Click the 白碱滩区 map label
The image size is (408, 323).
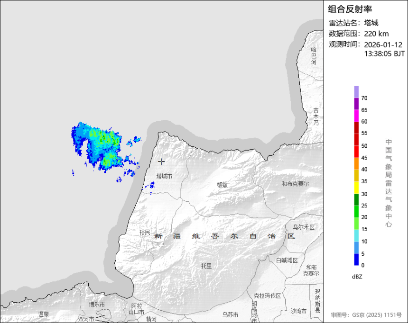(x=287, y=260)
